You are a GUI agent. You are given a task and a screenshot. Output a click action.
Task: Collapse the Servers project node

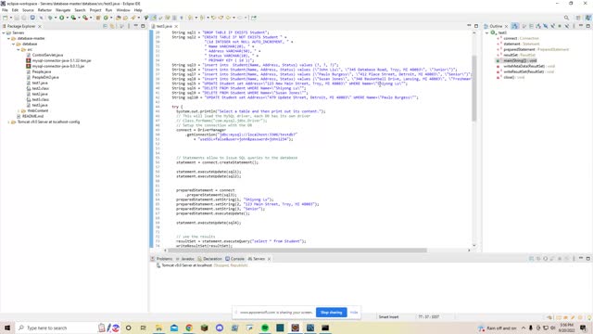pos(4,33)
